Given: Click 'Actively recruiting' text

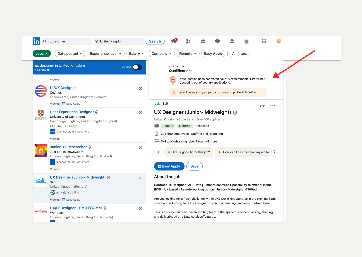Looking at the screenshot, I should pyautogui.click(x=68, y=192).
